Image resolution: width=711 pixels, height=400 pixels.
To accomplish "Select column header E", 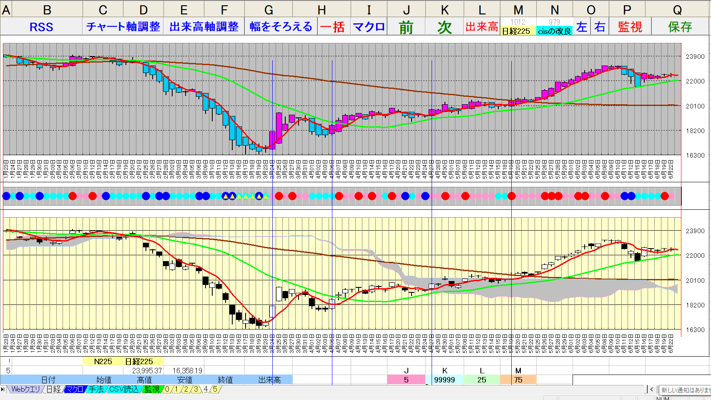I will [x=184, y=9].
